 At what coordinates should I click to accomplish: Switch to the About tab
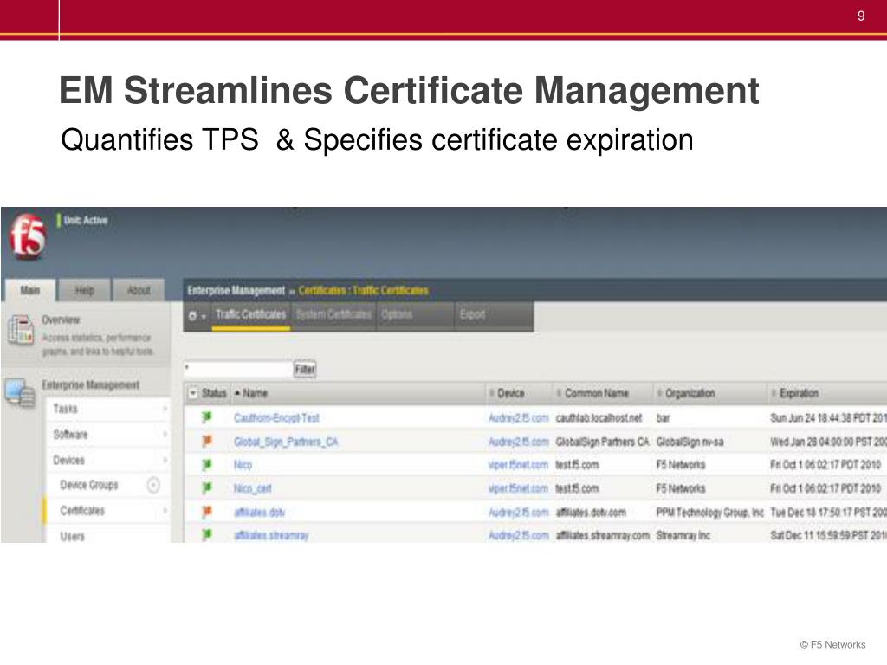(139, 290)
